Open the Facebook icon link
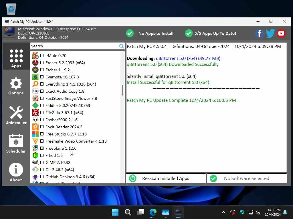 click(259, 33)
